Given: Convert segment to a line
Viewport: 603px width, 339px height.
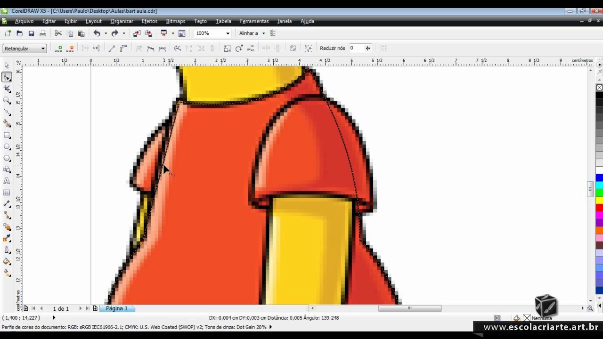Looking at the screenshot, I should (112, 48).
